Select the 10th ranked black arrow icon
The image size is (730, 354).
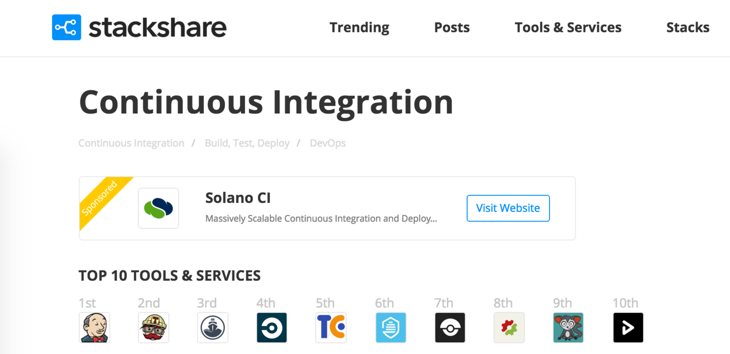(x=628, y=328)
